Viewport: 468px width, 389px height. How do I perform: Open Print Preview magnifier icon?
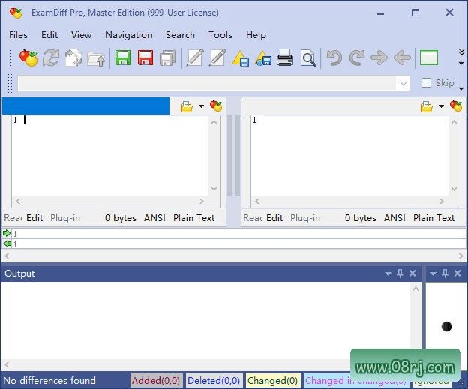308,58
